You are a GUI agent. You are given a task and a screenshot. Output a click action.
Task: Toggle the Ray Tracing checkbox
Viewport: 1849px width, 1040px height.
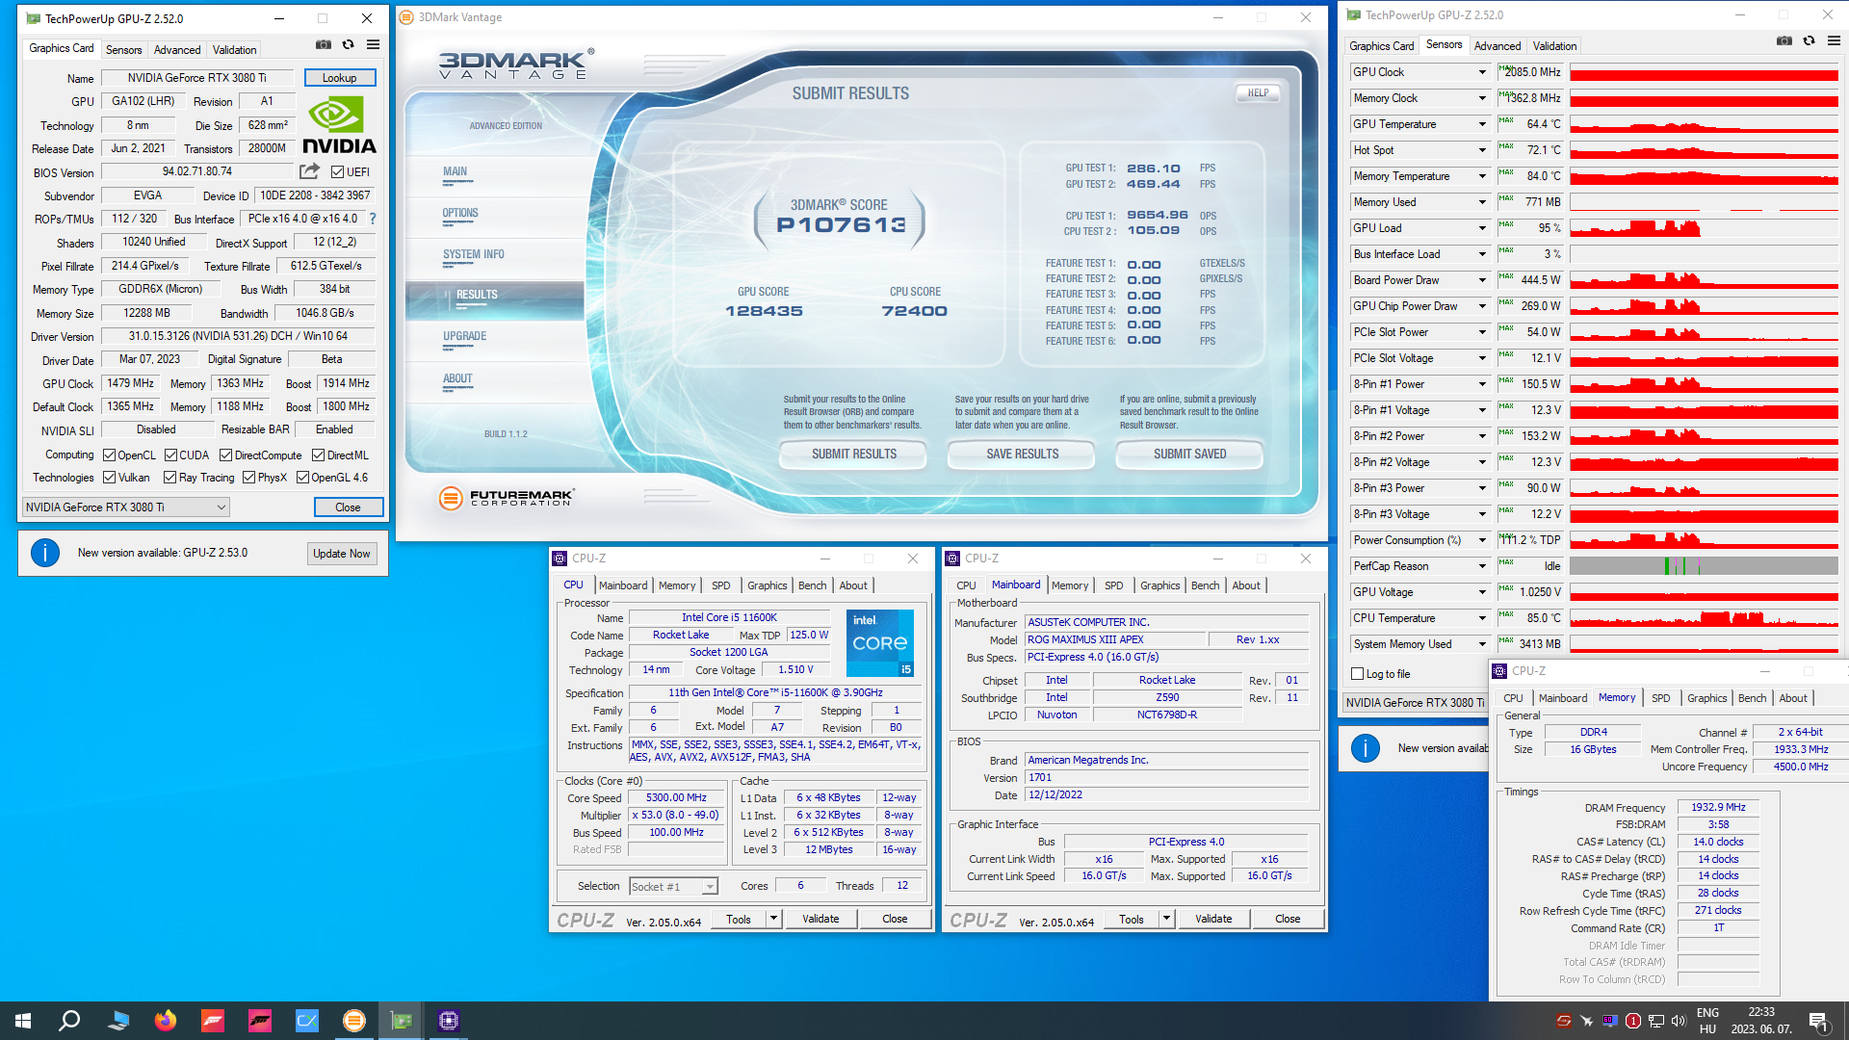[170, 478]
